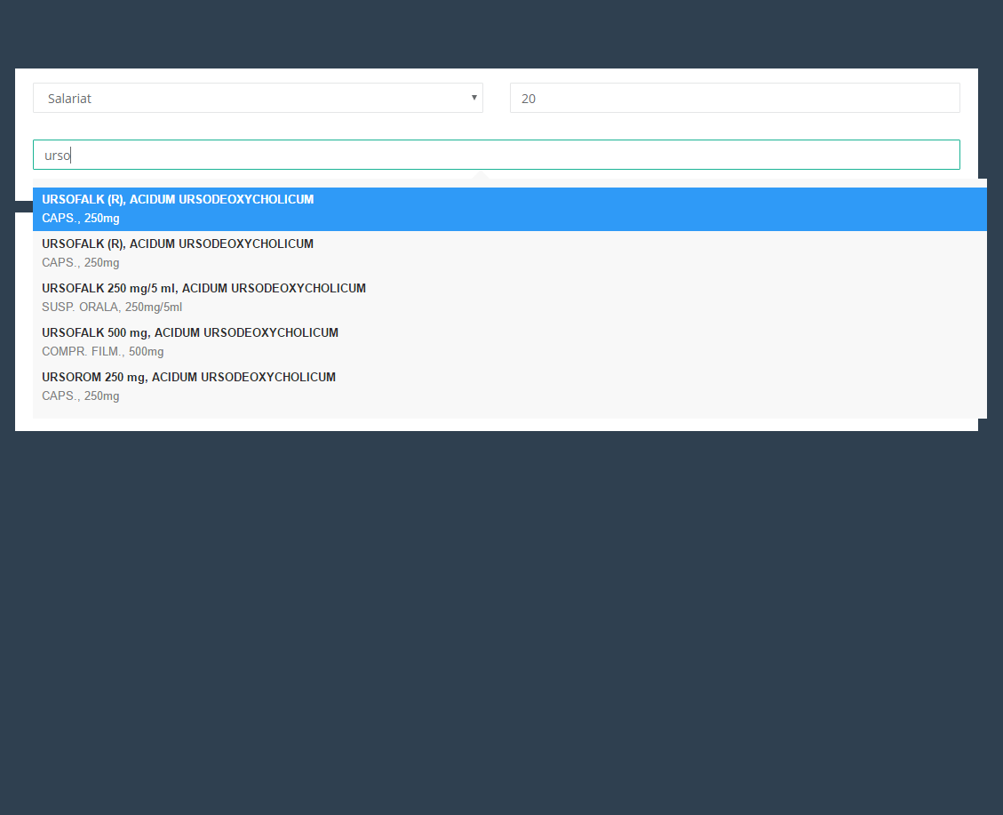Select the highlighted URSOFALK (R) CAPS. 250mg suggestion
1003x815 pixels.
pos(510,209)
